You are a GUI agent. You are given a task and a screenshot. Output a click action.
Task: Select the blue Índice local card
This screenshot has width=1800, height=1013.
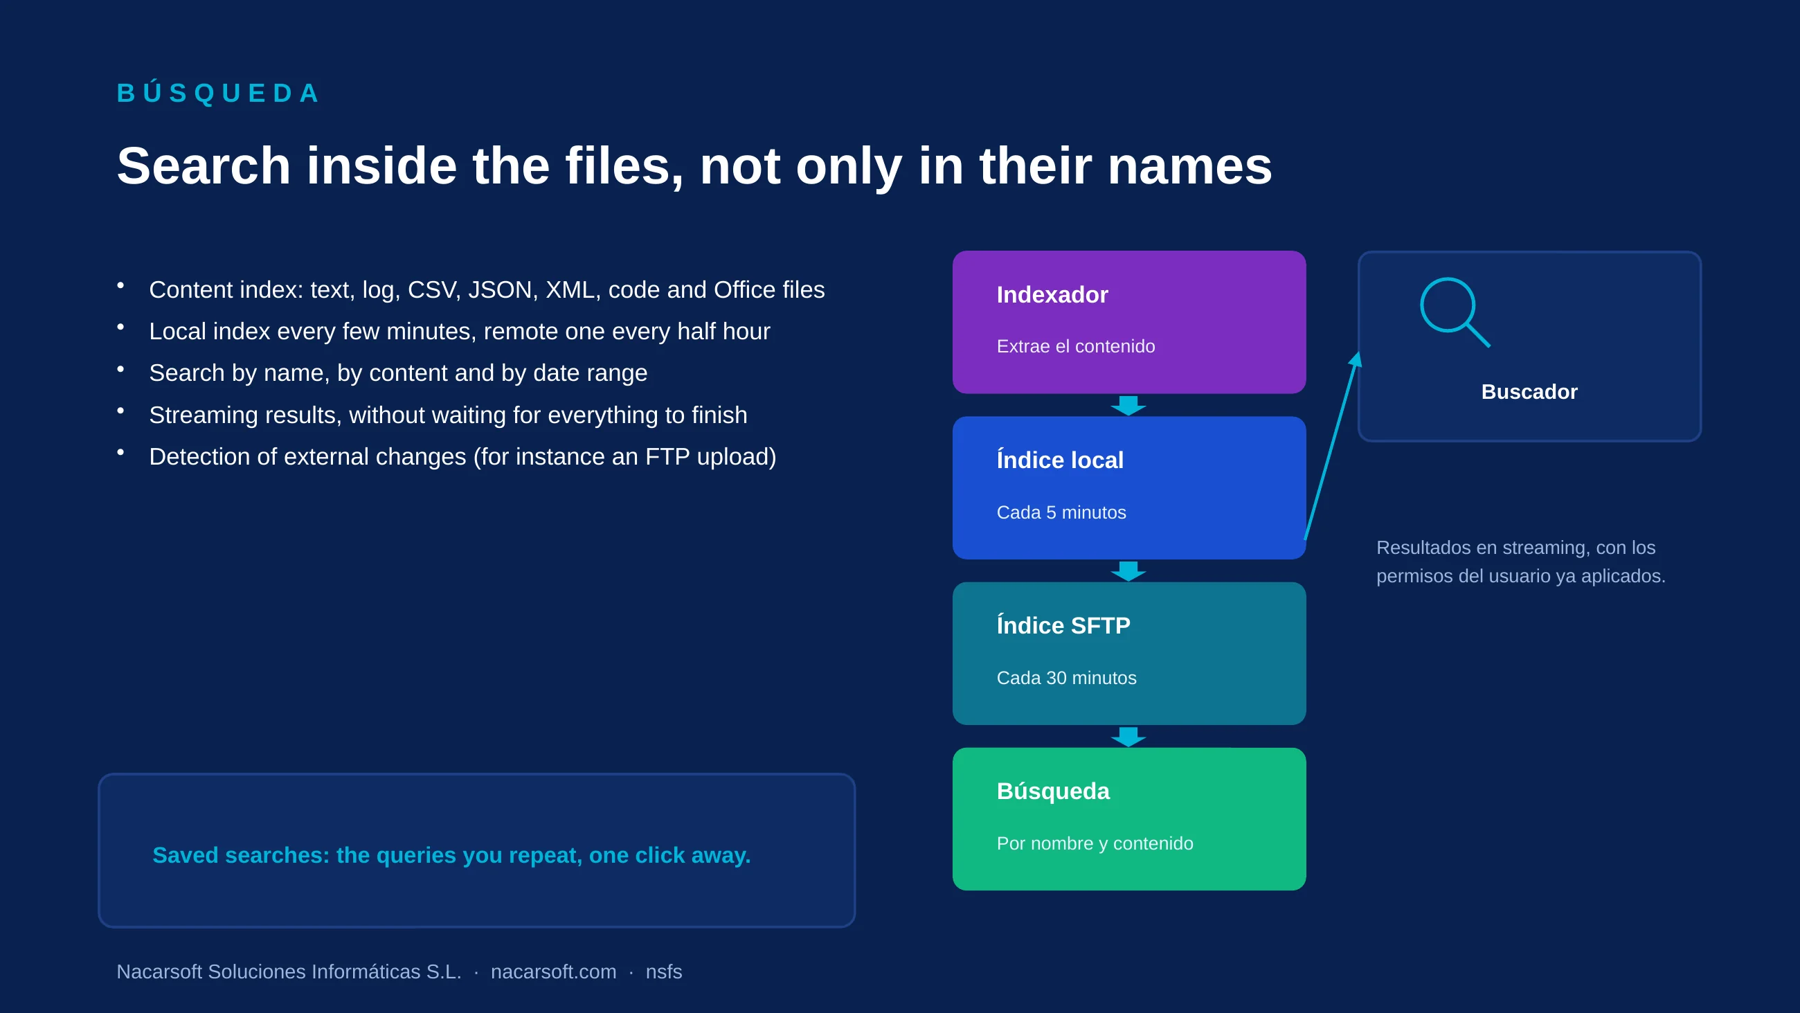1128,488
